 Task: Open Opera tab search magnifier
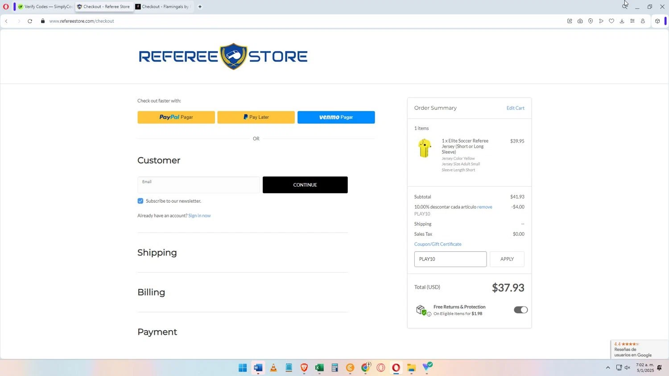(625, 6)
